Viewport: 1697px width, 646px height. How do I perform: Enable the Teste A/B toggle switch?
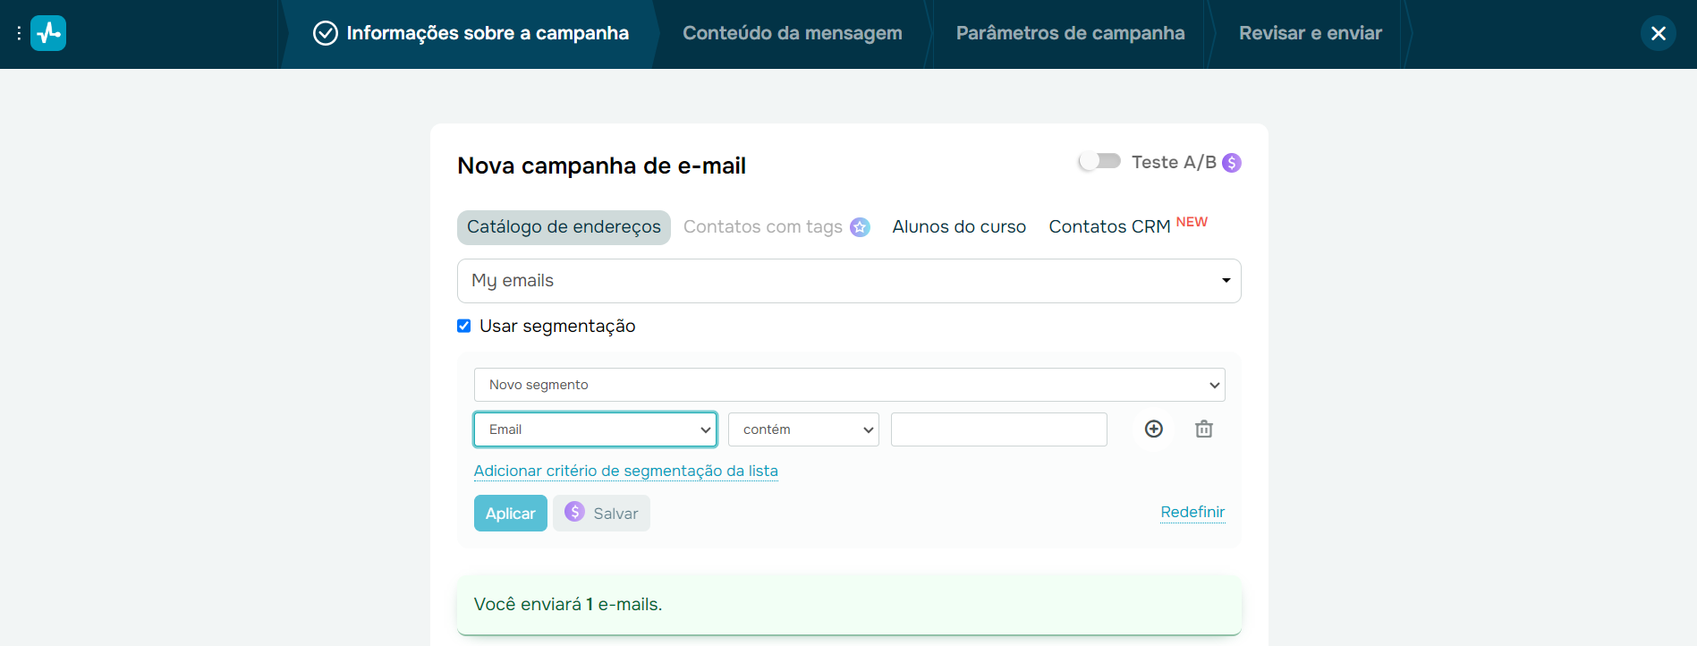pos(1099,161)
